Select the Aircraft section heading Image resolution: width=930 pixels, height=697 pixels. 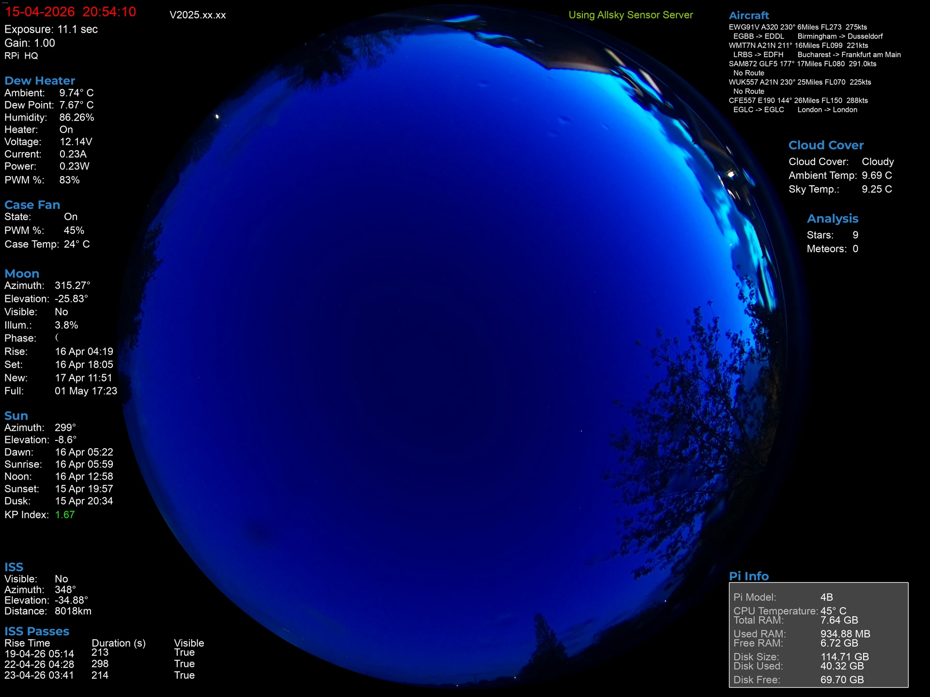coord(748,15)
